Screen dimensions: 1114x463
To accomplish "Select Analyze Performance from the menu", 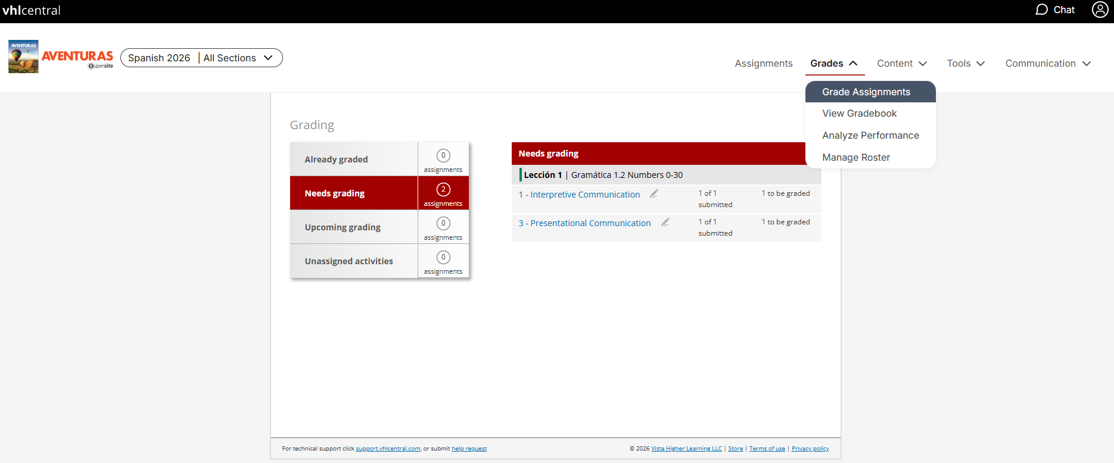I will (870, 135).
